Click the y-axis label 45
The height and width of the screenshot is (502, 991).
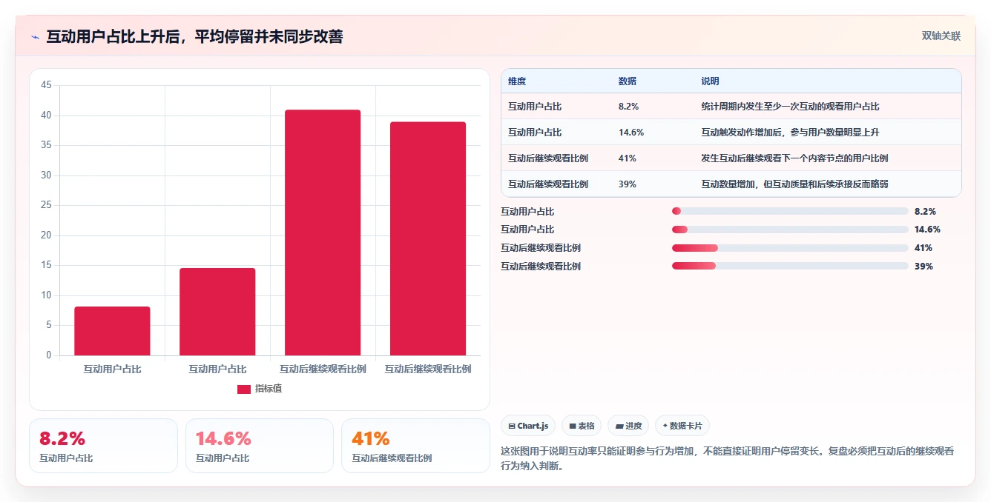46,86
